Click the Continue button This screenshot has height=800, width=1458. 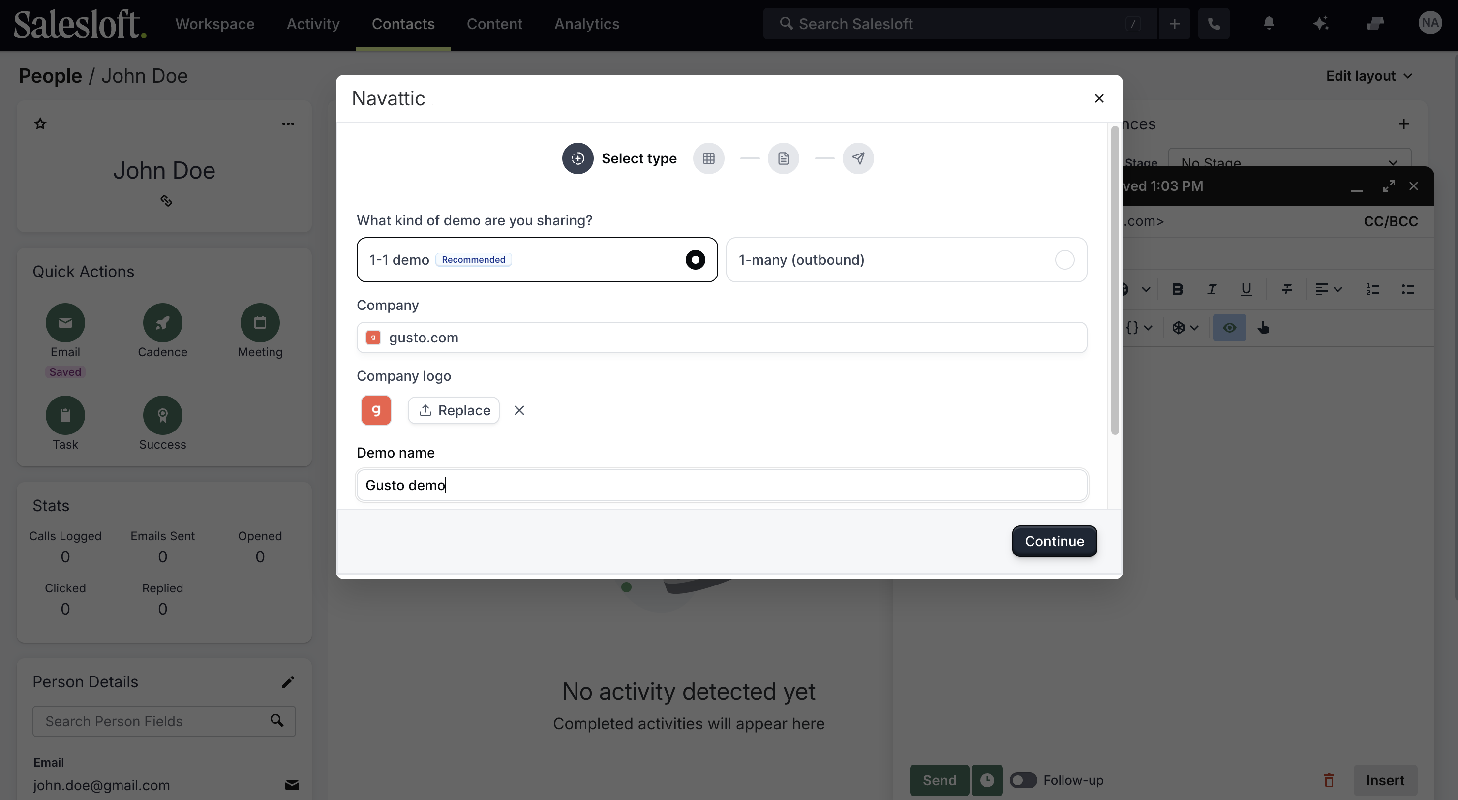[x=1055, y=541]
